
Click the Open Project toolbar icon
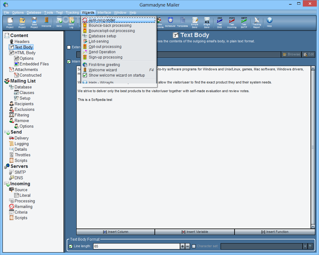pos(22,22)
